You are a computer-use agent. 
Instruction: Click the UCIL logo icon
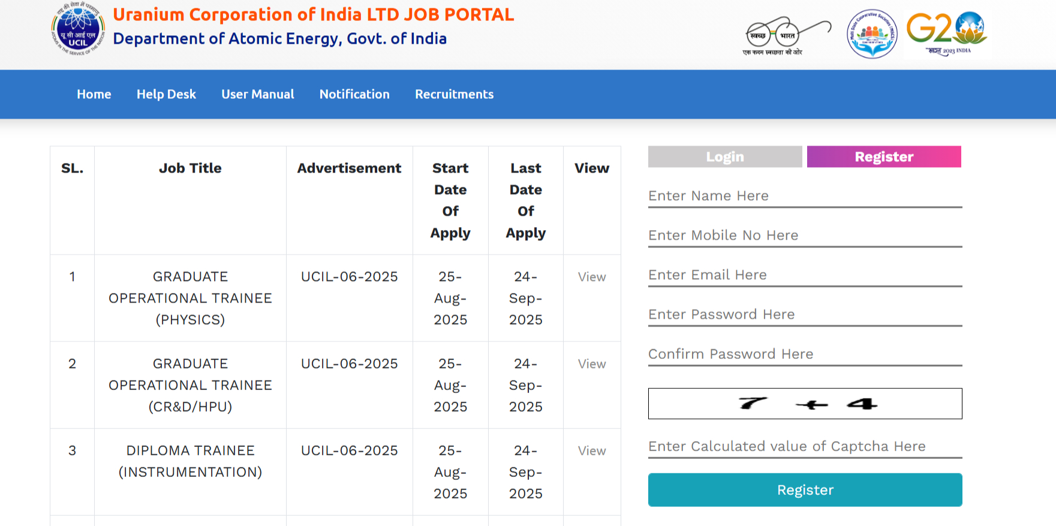pos(78,29)
